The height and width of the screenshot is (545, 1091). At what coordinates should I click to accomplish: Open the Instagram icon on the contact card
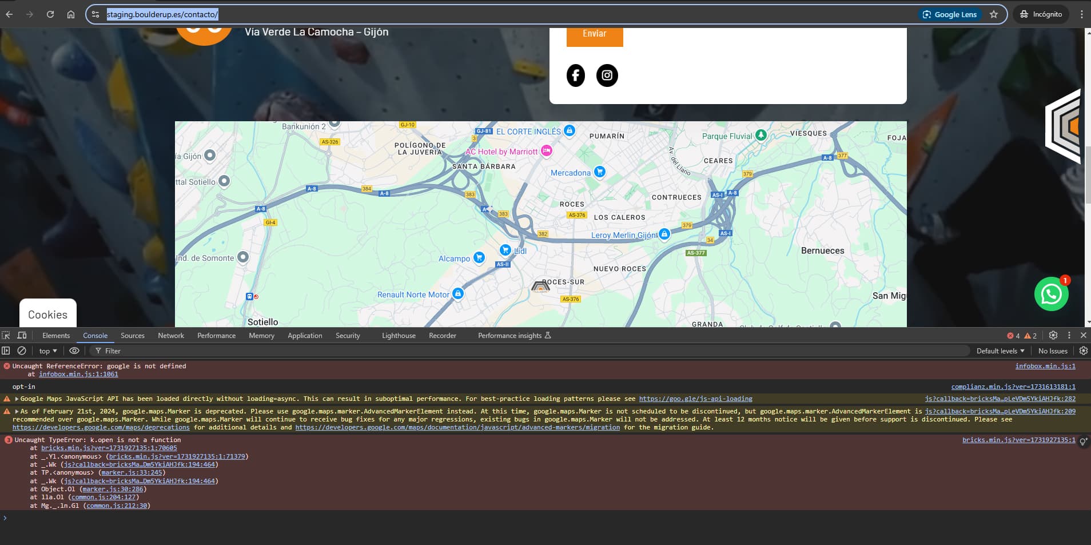click(x=607, y=75)
